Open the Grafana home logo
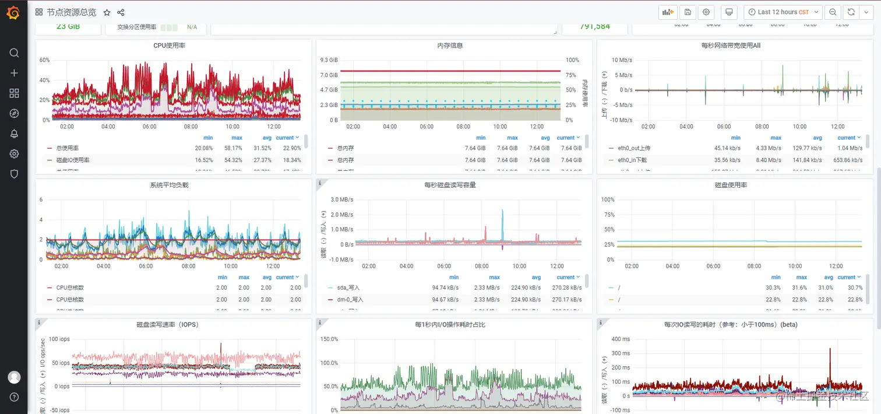Viewport: 881px width, 414px height. (x=14, y=12)
